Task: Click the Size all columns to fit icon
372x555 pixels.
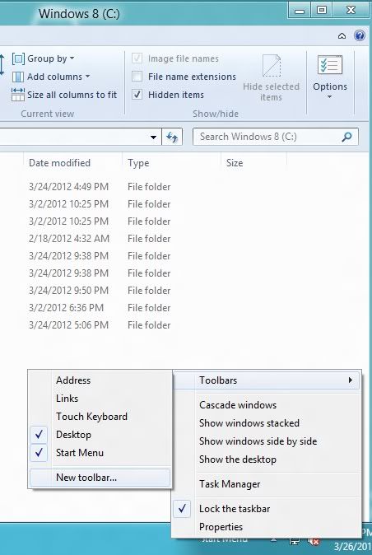Action: (17, 95)
